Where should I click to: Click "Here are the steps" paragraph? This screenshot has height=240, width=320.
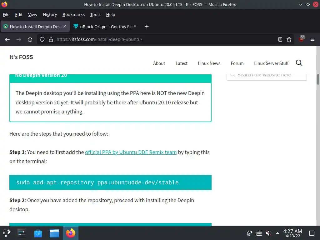pyautogui.click(x=59, y=134)
